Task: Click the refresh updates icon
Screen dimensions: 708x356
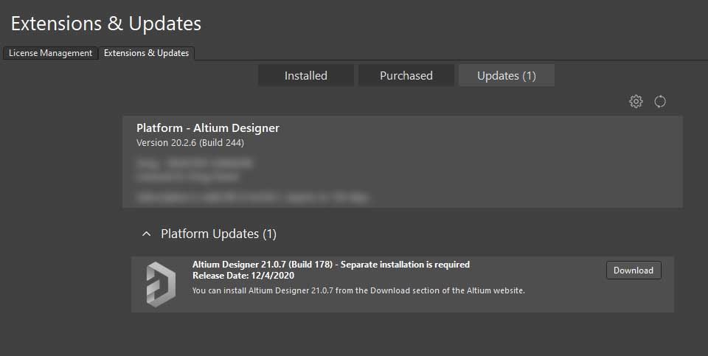Action: click(x=660, y=102)
